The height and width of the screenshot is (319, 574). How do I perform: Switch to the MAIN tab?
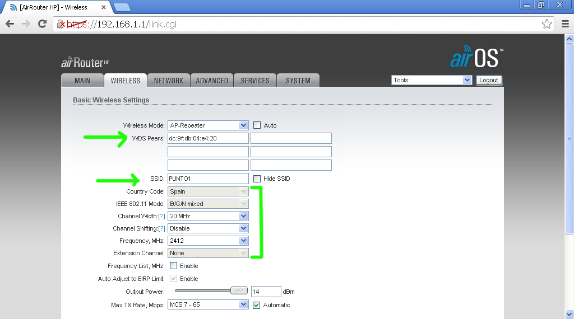(x=82, y=81)
